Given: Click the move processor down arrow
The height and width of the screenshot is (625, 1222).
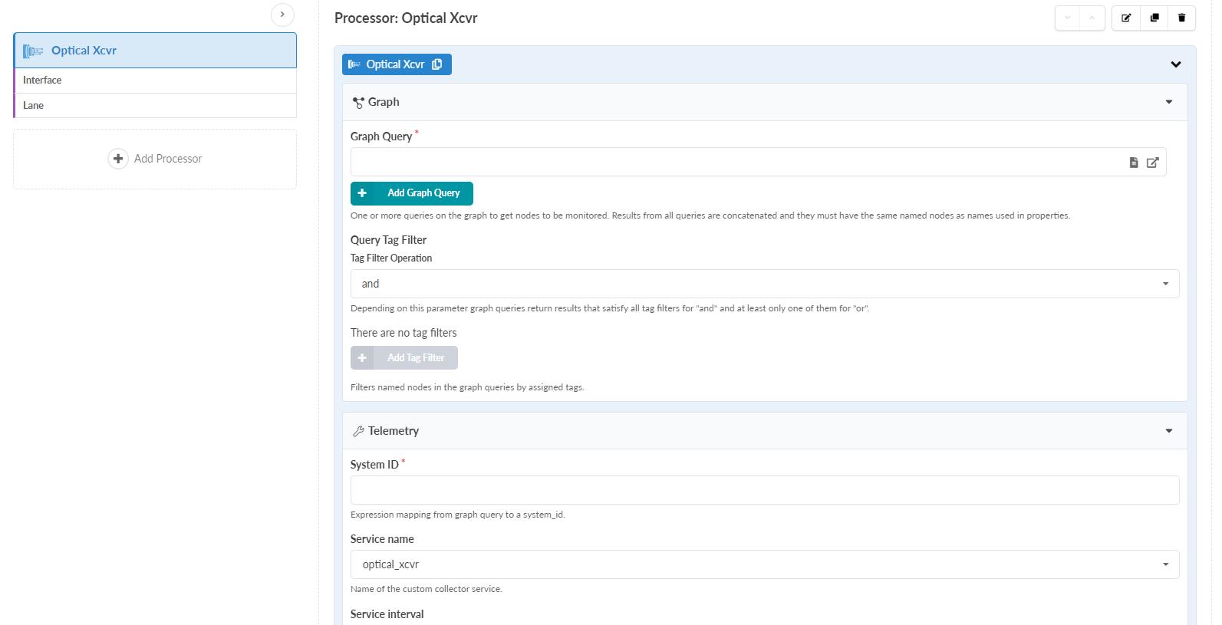Looking at the screenshot, I should click(x=1067, y=18).
